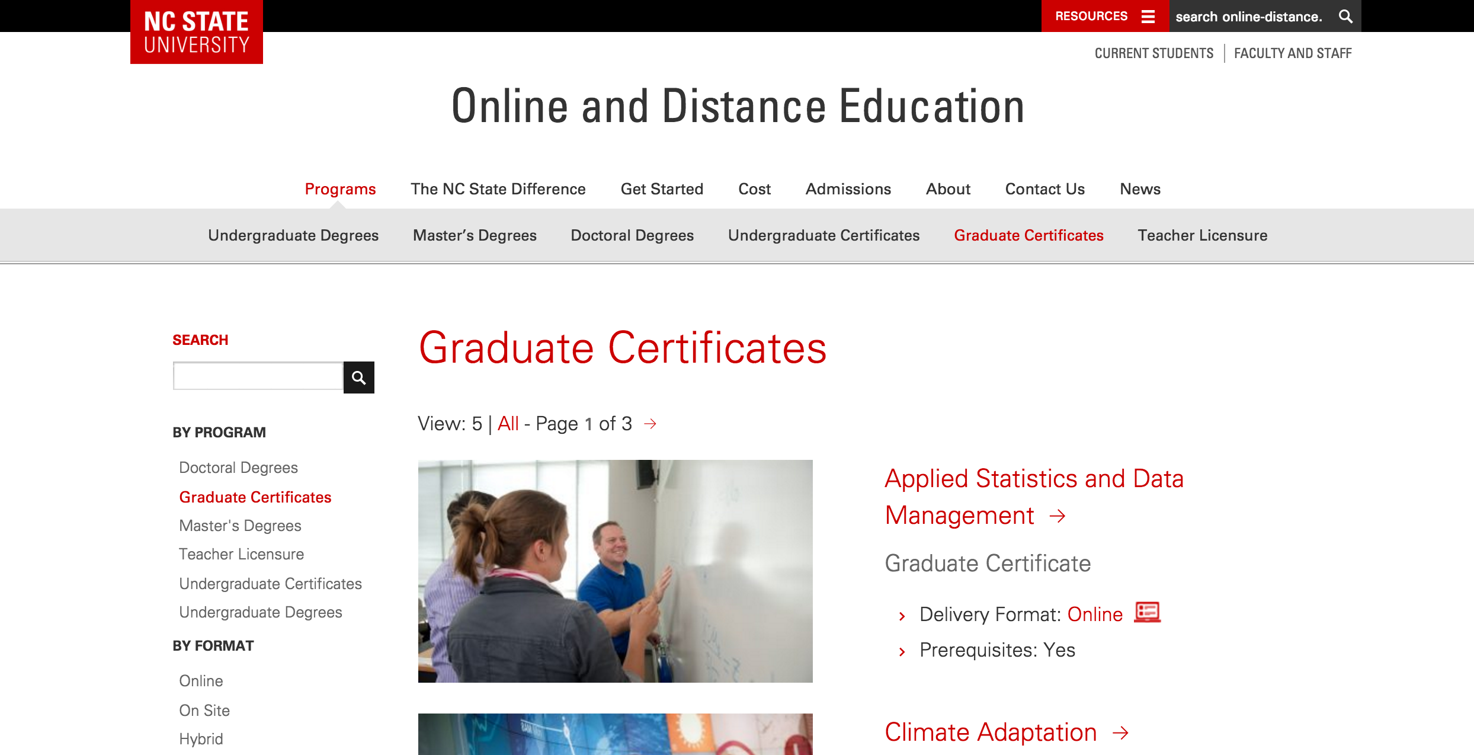Open Applied Statistics and Data Management program title

pyautogui.click(x=1034, y=497)
